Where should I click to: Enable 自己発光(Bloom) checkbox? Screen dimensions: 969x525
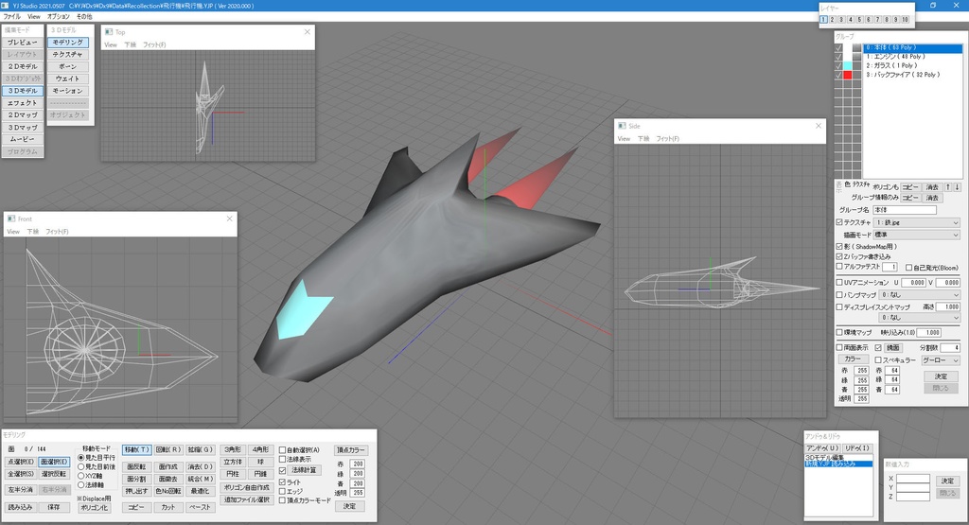(x=908, y=268)
